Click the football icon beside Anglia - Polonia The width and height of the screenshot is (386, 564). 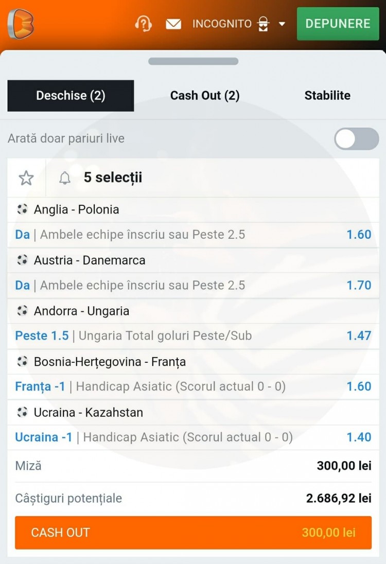[x=22, y=209]
